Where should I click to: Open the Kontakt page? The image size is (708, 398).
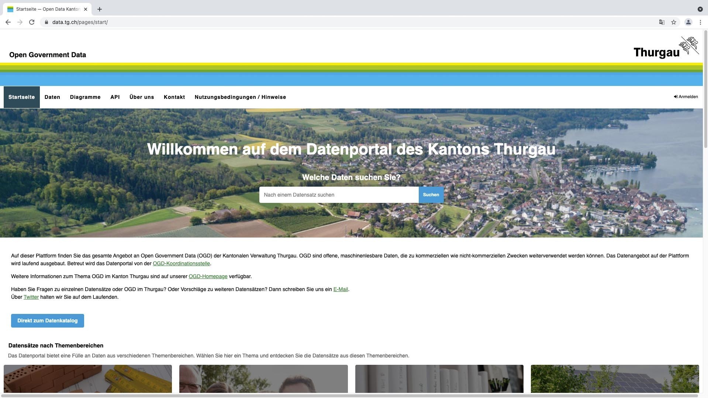174,97
